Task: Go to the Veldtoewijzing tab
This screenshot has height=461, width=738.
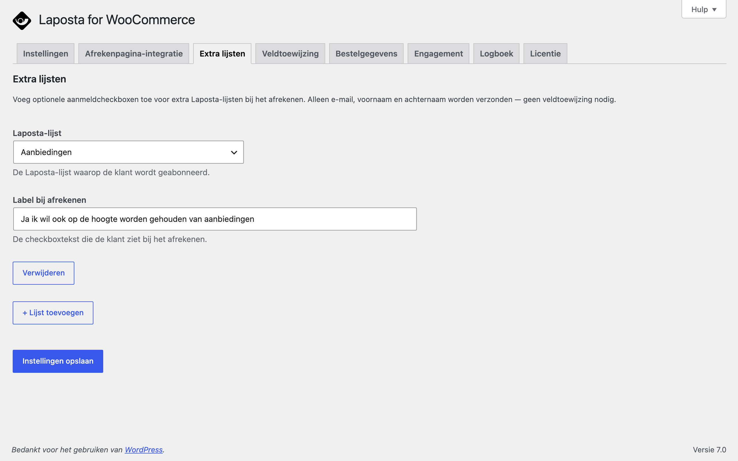Action: click(x=290, y=54)
